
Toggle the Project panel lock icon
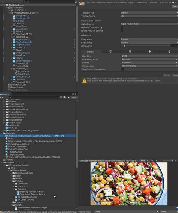(73, 94)
